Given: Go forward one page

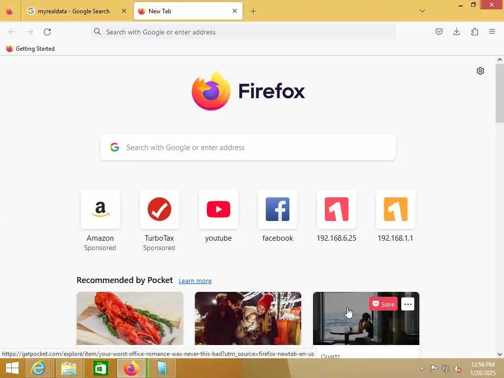Looking at the screenshot, I should click(x=30, y=32).
